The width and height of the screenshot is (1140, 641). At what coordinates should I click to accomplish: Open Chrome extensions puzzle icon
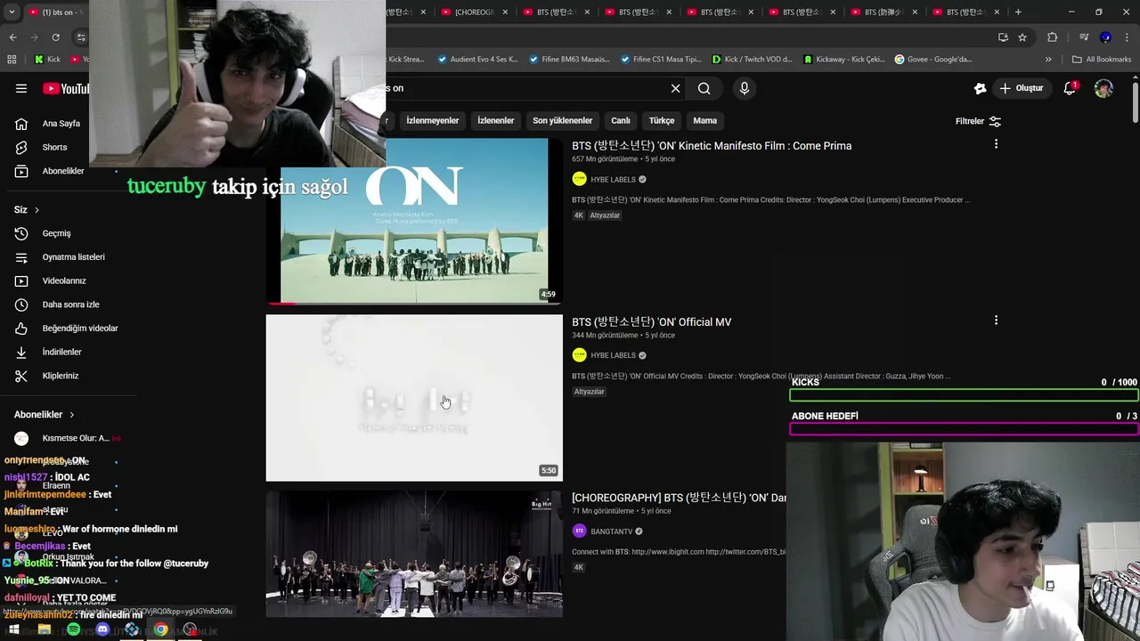tap(1053, 37)
